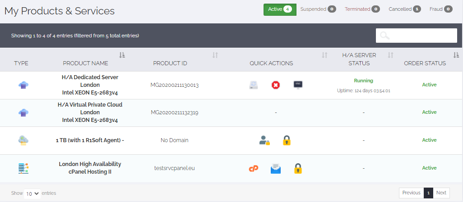This screenshot has width=463, height=202.
Task: Open cPanel login icon for testsrvcpanel.eu
Action: click(253, 168)
